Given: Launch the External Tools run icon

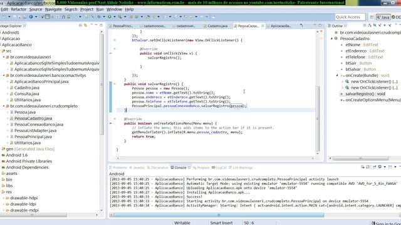Looking at the screenshot, I should point(120,17).
